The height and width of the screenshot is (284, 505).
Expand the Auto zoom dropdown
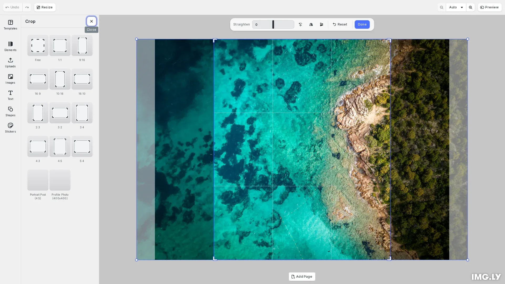point(456,7)
